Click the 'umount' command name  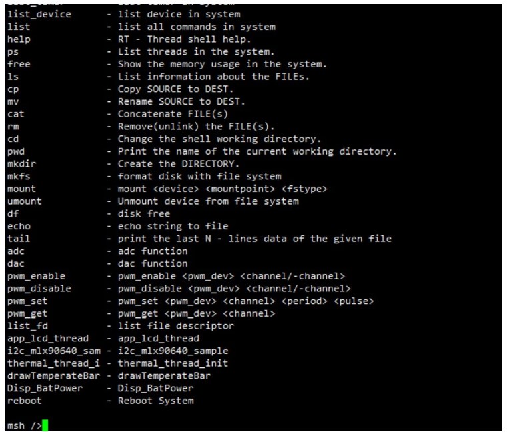pos(24,201)
